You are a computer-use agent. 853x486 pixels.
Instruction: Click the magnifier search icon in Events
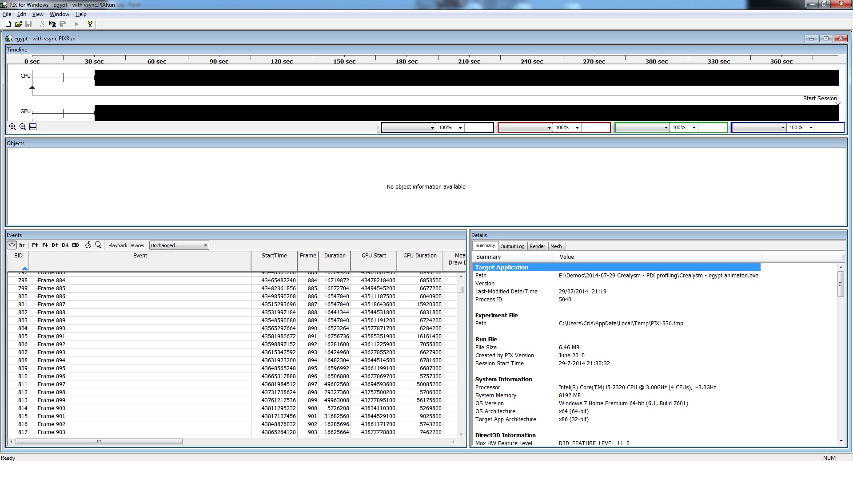click(x=98, y=245)
